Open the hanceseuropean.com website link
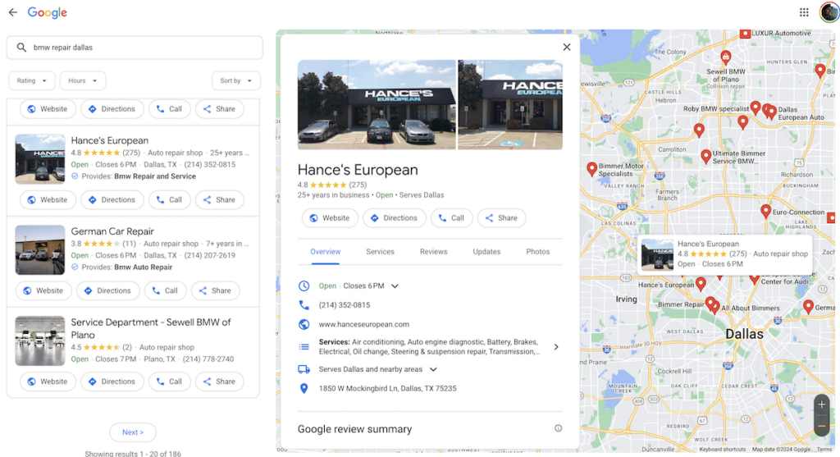Viewport: 840px width, 457px height. pyautogui.click(x=363, y=324)
